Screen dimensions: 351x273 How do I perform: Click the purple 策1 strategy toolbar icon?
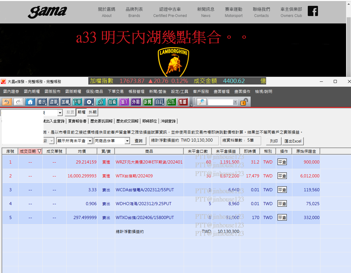click(x=124, y=102)
